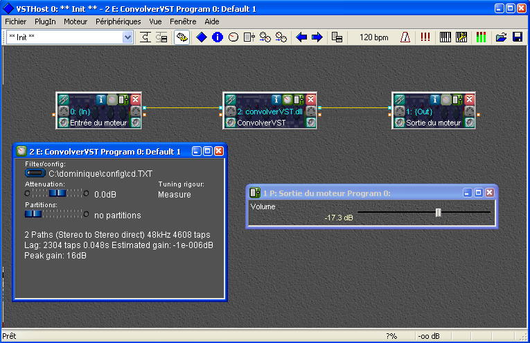This screenshot has height=343, width=530.
Task: Open the Aide menu
Action: 212,21
